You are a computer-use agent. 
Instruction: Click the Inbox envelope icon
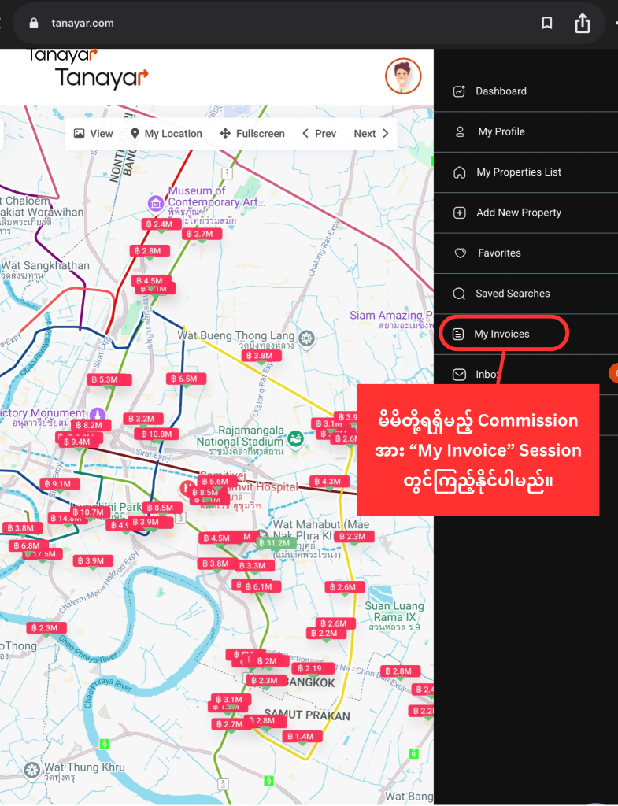(x=460, y=375)
